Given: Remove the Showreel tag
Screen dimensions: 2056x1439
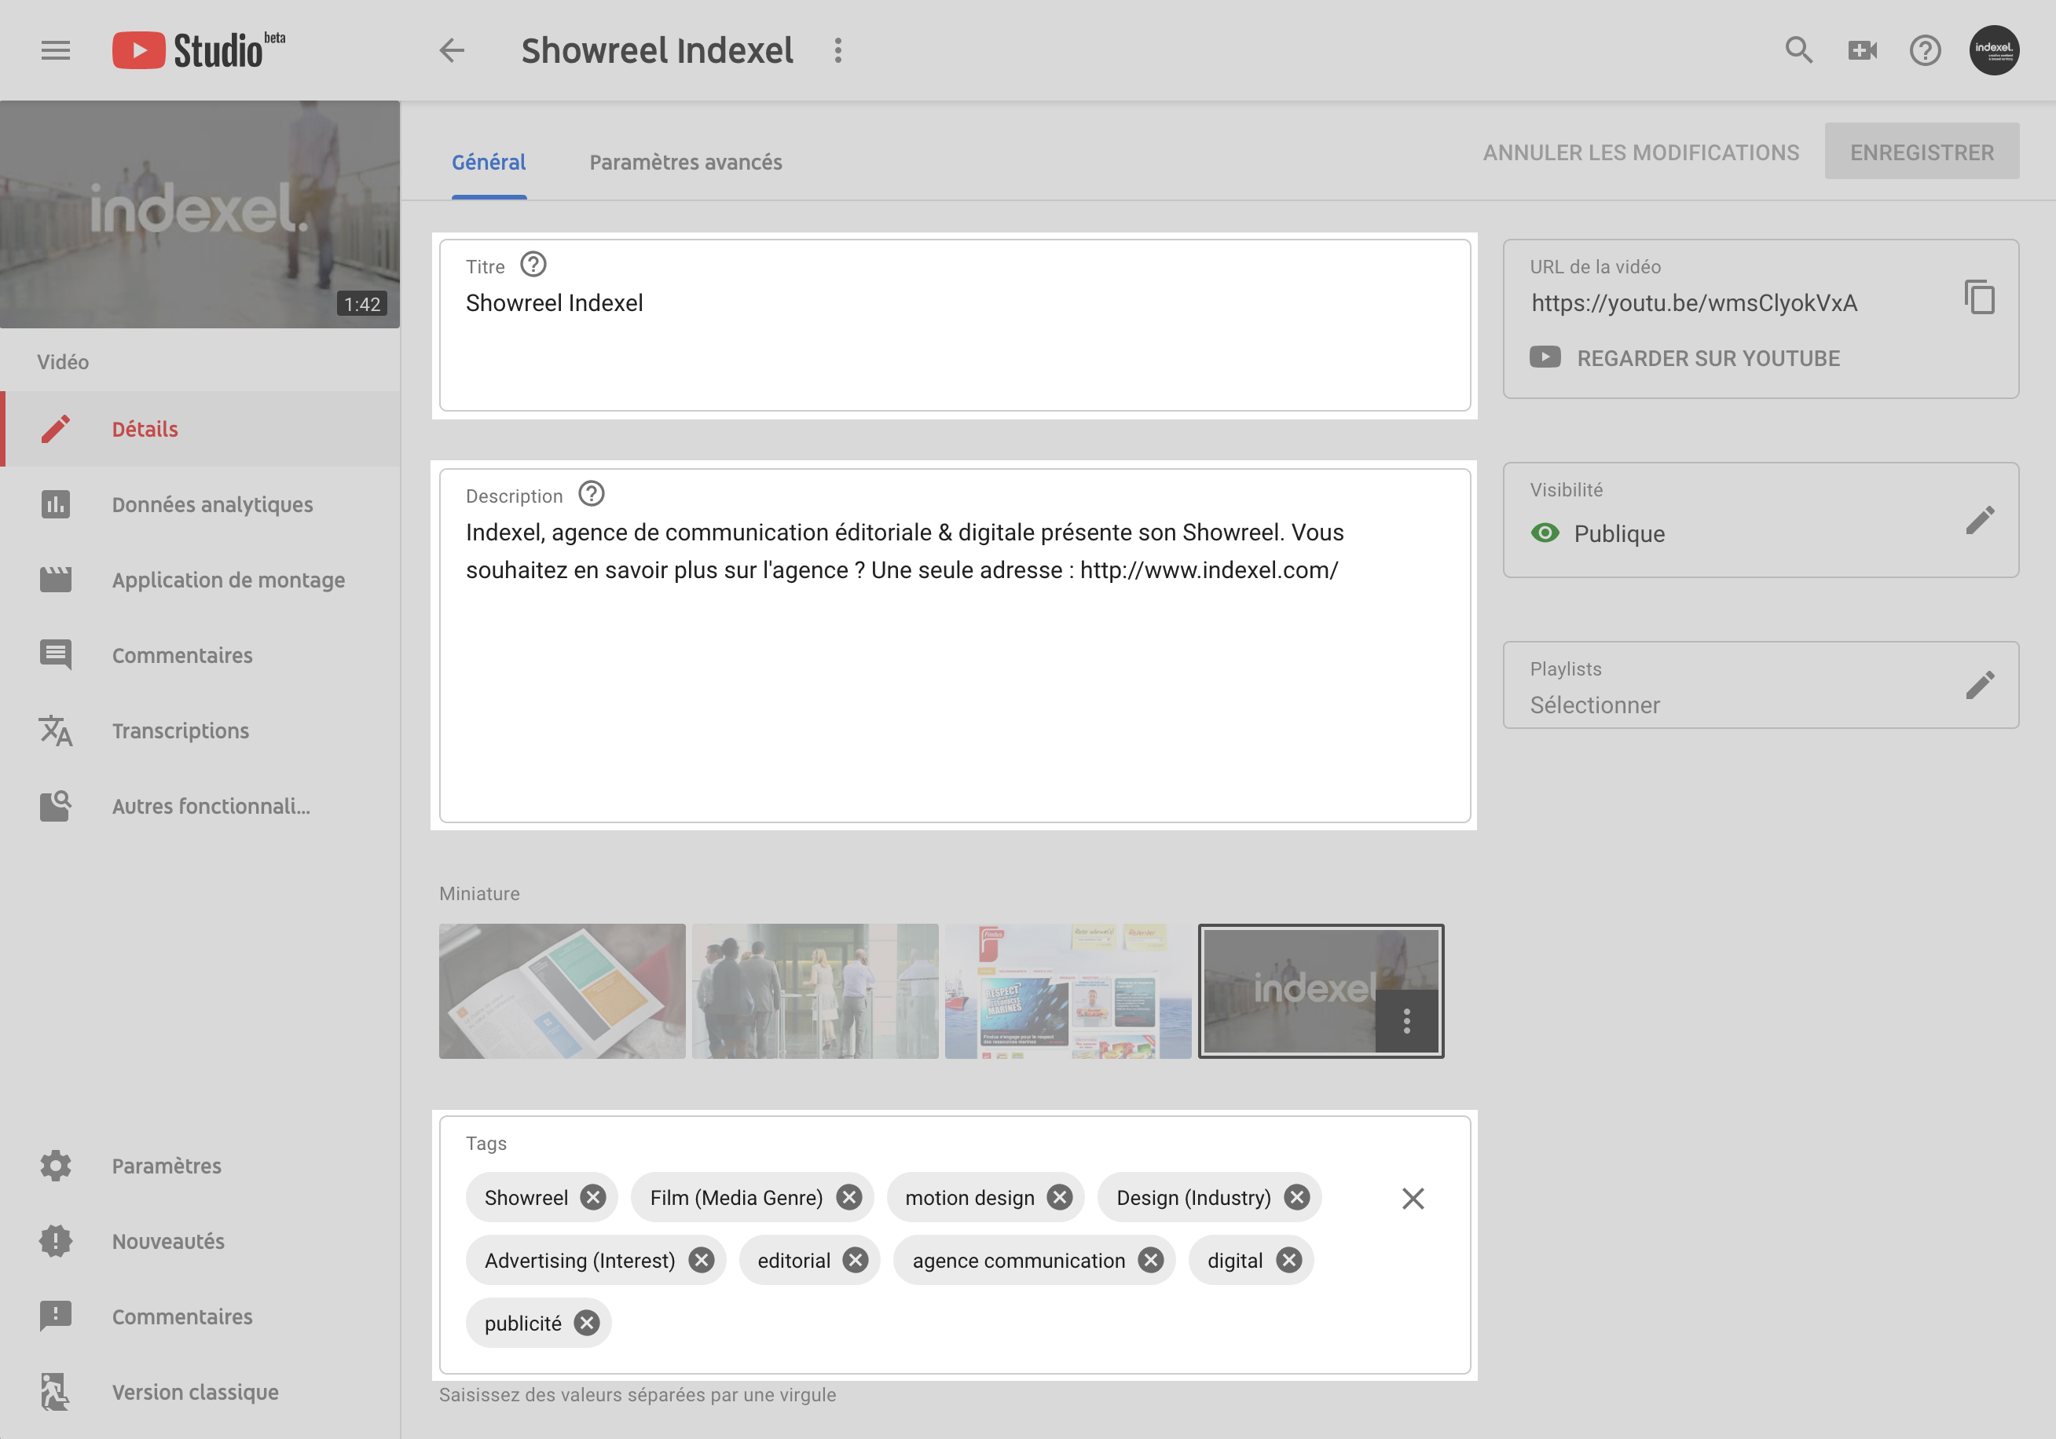Looking at the screenshot, I should (x=593, y=1197).
